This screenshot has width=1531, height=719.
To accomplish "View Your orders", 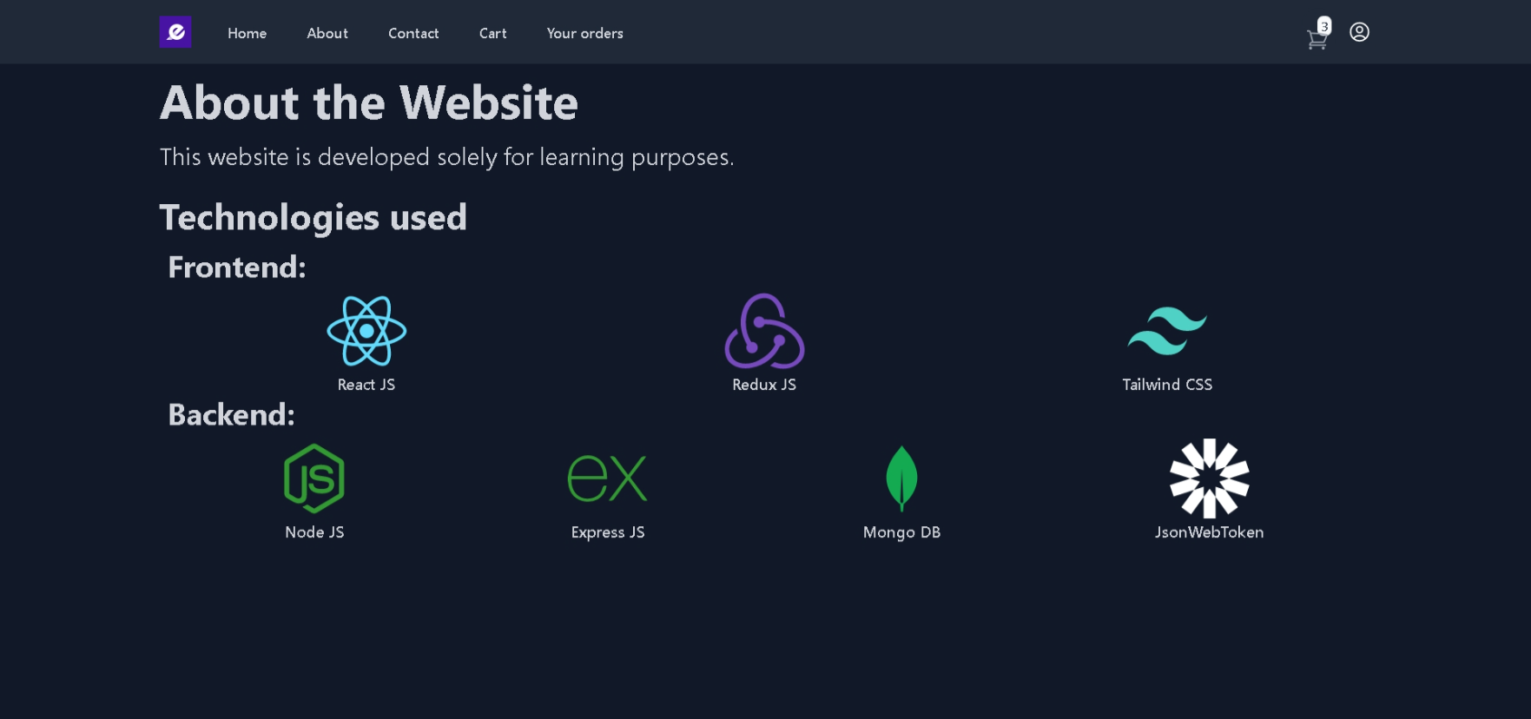I will point(584,33).
